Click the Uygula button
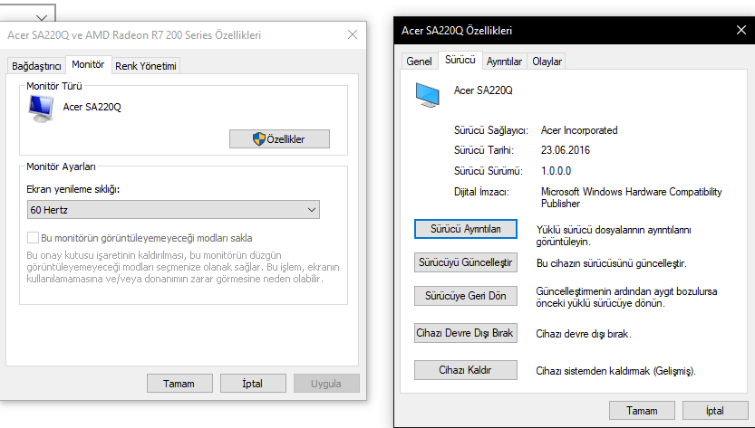The image size is (755, 428). (x=326, y=384)
